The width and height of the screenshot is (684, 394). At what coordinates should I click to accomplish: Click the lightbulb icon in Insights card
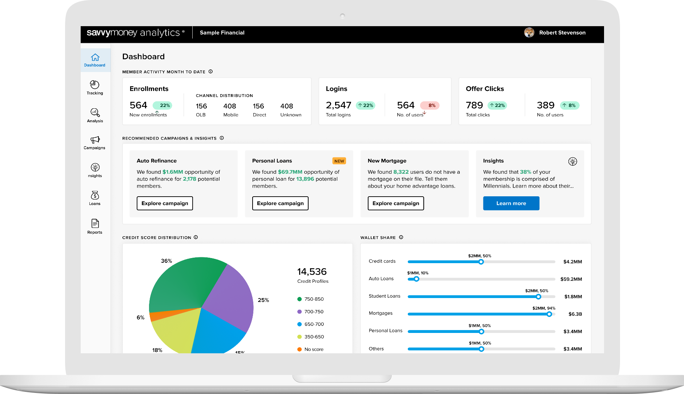coord(572,161)
